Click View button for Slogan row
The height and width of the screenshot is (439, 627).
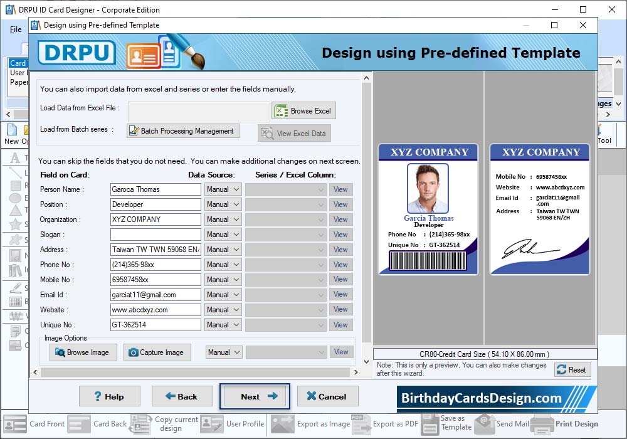click(x=340, y=235)
